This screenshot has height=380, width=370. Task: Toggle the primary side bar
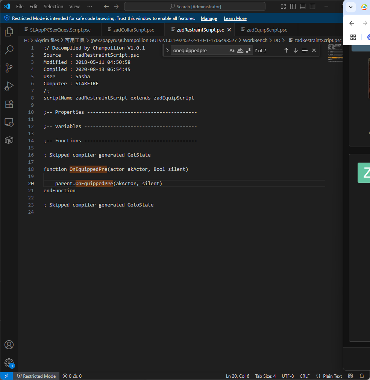pos(293,6)
